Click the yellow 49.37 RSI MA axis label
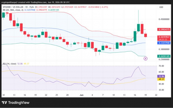 (161, 79)
